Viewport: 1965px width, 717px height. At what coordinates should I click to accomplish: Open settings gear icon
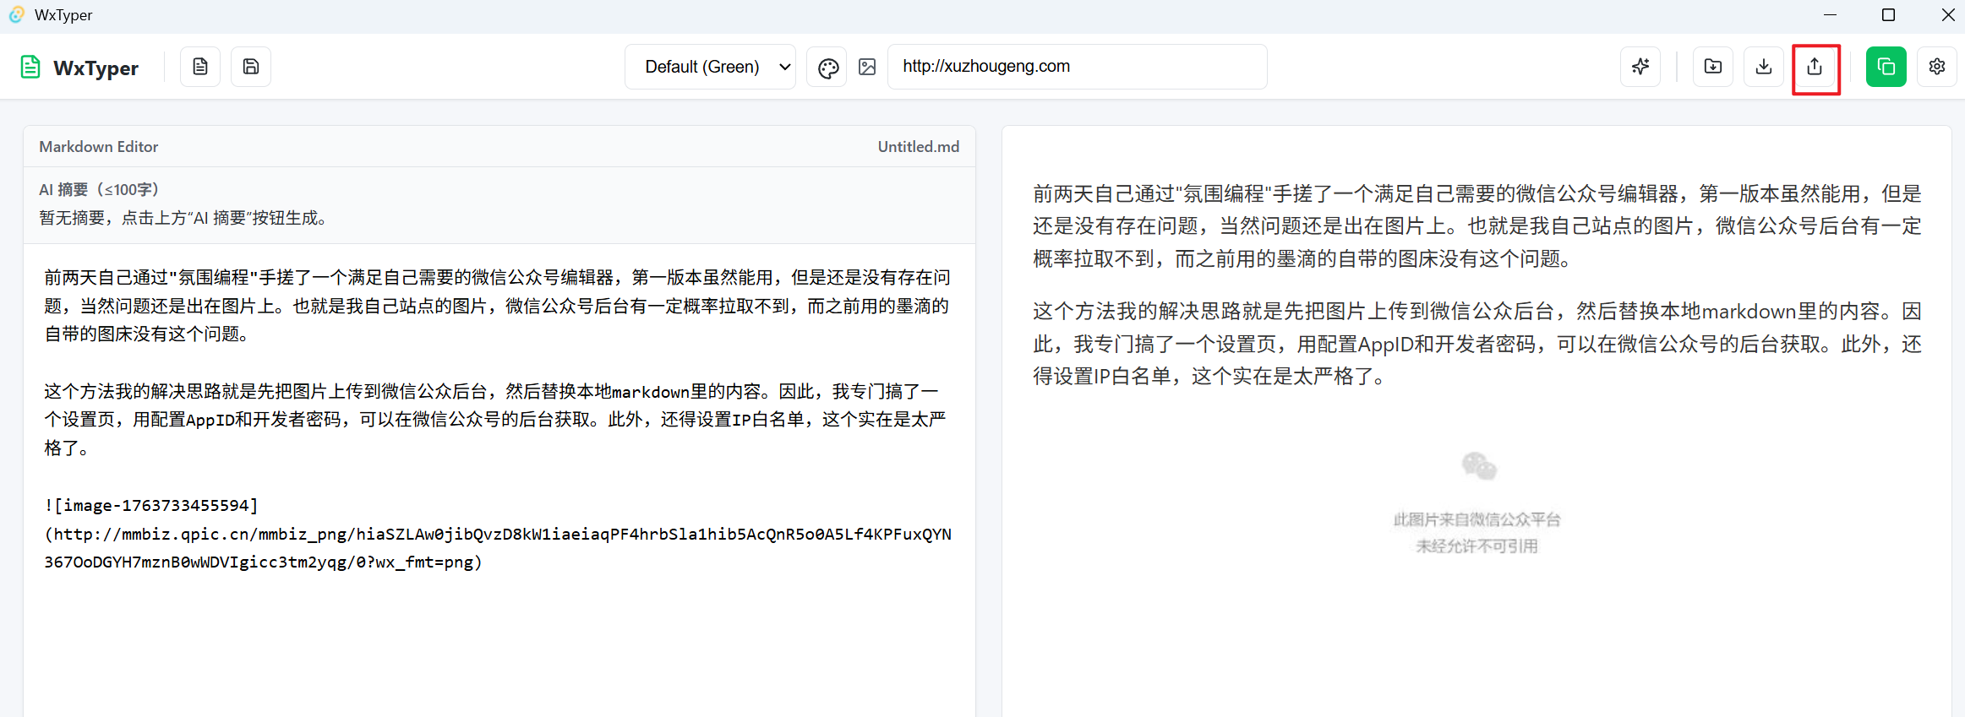pyautogui.click(x=1937, y=67)
